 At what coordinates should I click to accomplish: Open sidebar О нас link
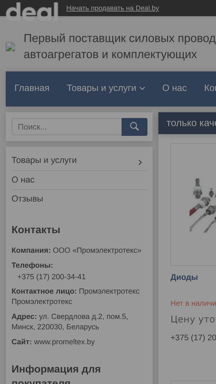tap(23, 180)
